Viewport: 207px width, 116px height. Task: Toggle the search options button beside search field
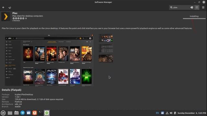pyautogui.click(x=197, y=7)
